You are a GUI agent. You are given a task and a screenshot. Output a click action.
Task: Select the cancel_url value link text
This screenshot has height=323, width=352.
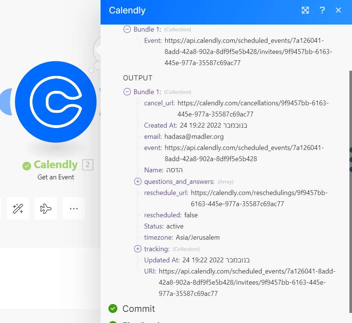253,109
